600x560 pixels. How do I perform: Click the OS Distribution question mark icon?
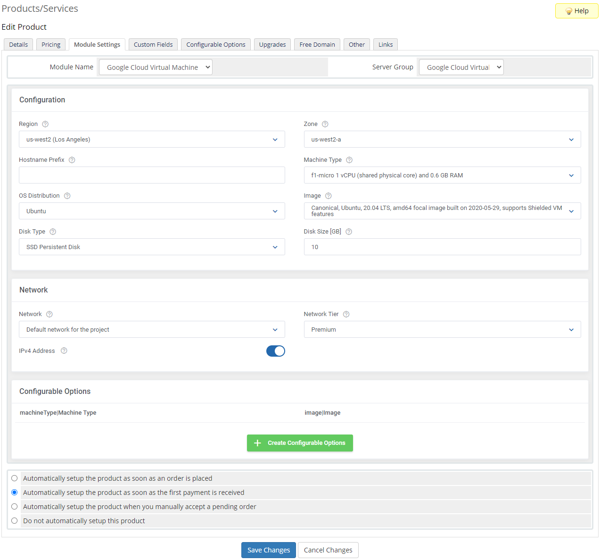67,195
